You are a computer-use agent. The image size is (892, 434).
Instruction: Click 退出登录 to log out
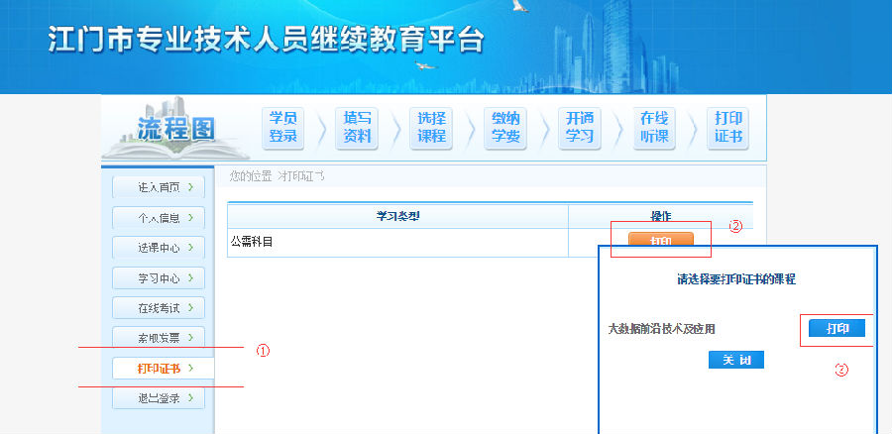pyautogui.click(x=159, y=398)
